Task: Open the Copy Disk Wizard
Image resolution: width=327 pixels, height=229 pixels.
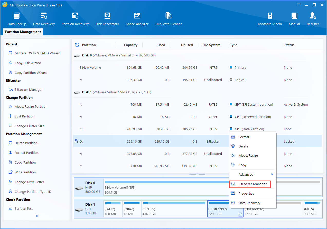Action: tap(25, 63)
